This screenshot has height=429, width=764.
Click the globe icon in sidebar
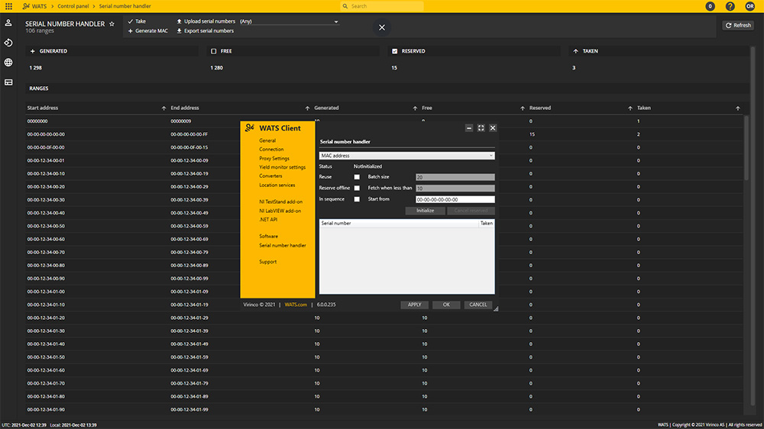point(8,63)
